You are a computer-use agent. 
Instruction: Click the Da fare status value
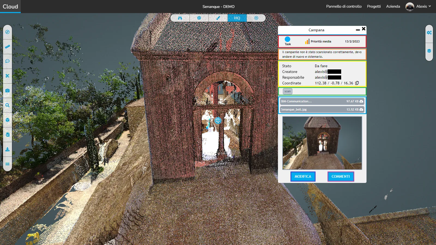click(321, 66)
